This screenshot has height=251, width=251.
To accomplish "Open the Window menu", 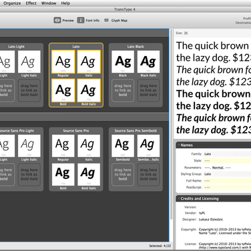I will [x=49, y=3].
